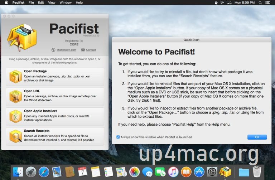Open Spotlight search in menu bar
Image resolution: width=275 pixels, height=180 pixels.
[x=260, y=3]
